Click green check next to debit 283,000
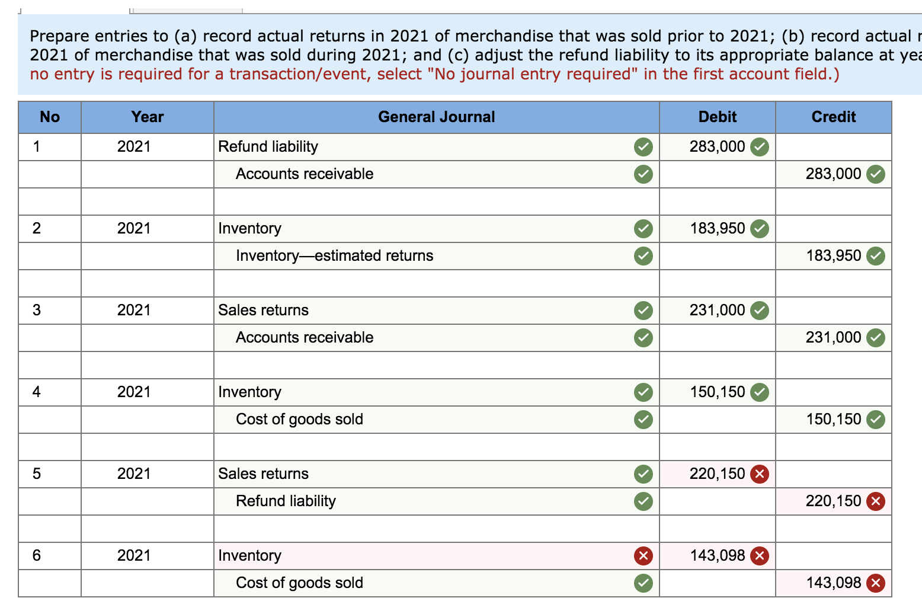 (x=759, y=146)
